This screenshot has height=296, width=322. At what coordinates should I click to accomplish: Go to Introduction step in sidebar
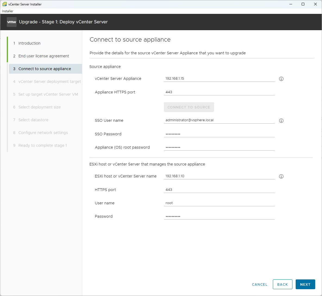pyautogui.click(x=29, y=43)
